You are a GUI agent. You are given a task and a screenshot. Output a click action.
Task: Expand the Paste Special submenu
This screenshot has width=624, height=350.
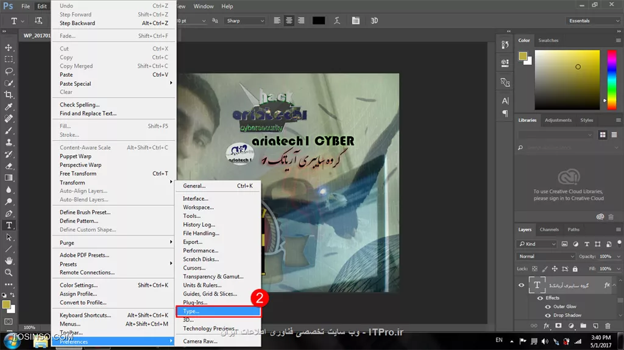click(x=114, y=83)
